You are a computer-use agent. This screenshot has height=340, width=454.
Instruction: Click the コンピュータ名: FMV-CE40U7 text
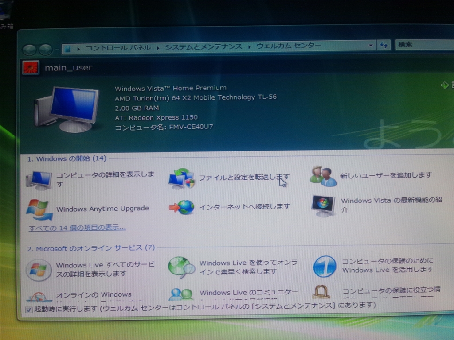pos(164,127)
